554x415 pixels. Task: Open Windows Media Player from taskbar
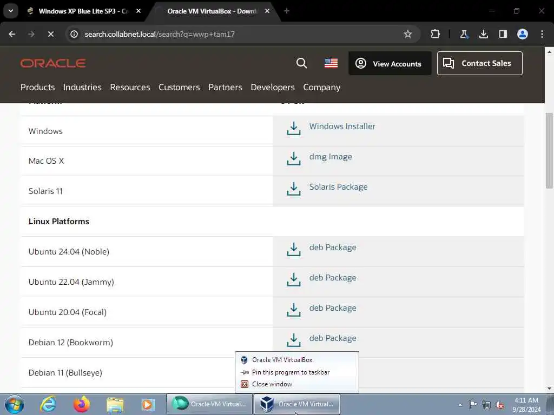coord(148,404)
